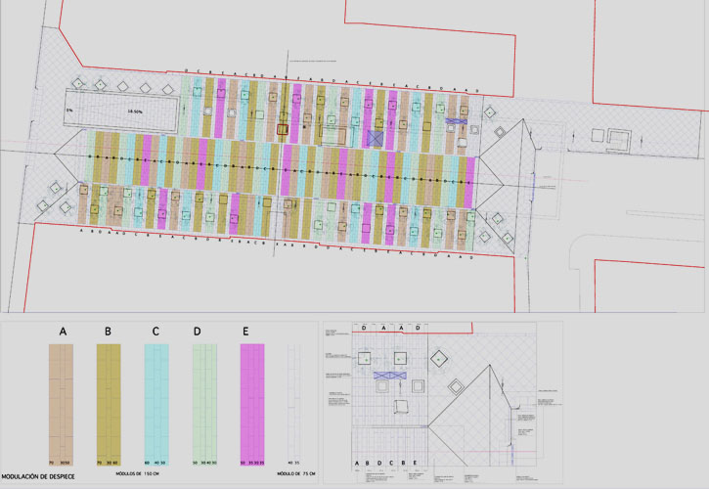Select the blue hatched rectangle in main plan
Screen dimensions: 709x489
458,122
